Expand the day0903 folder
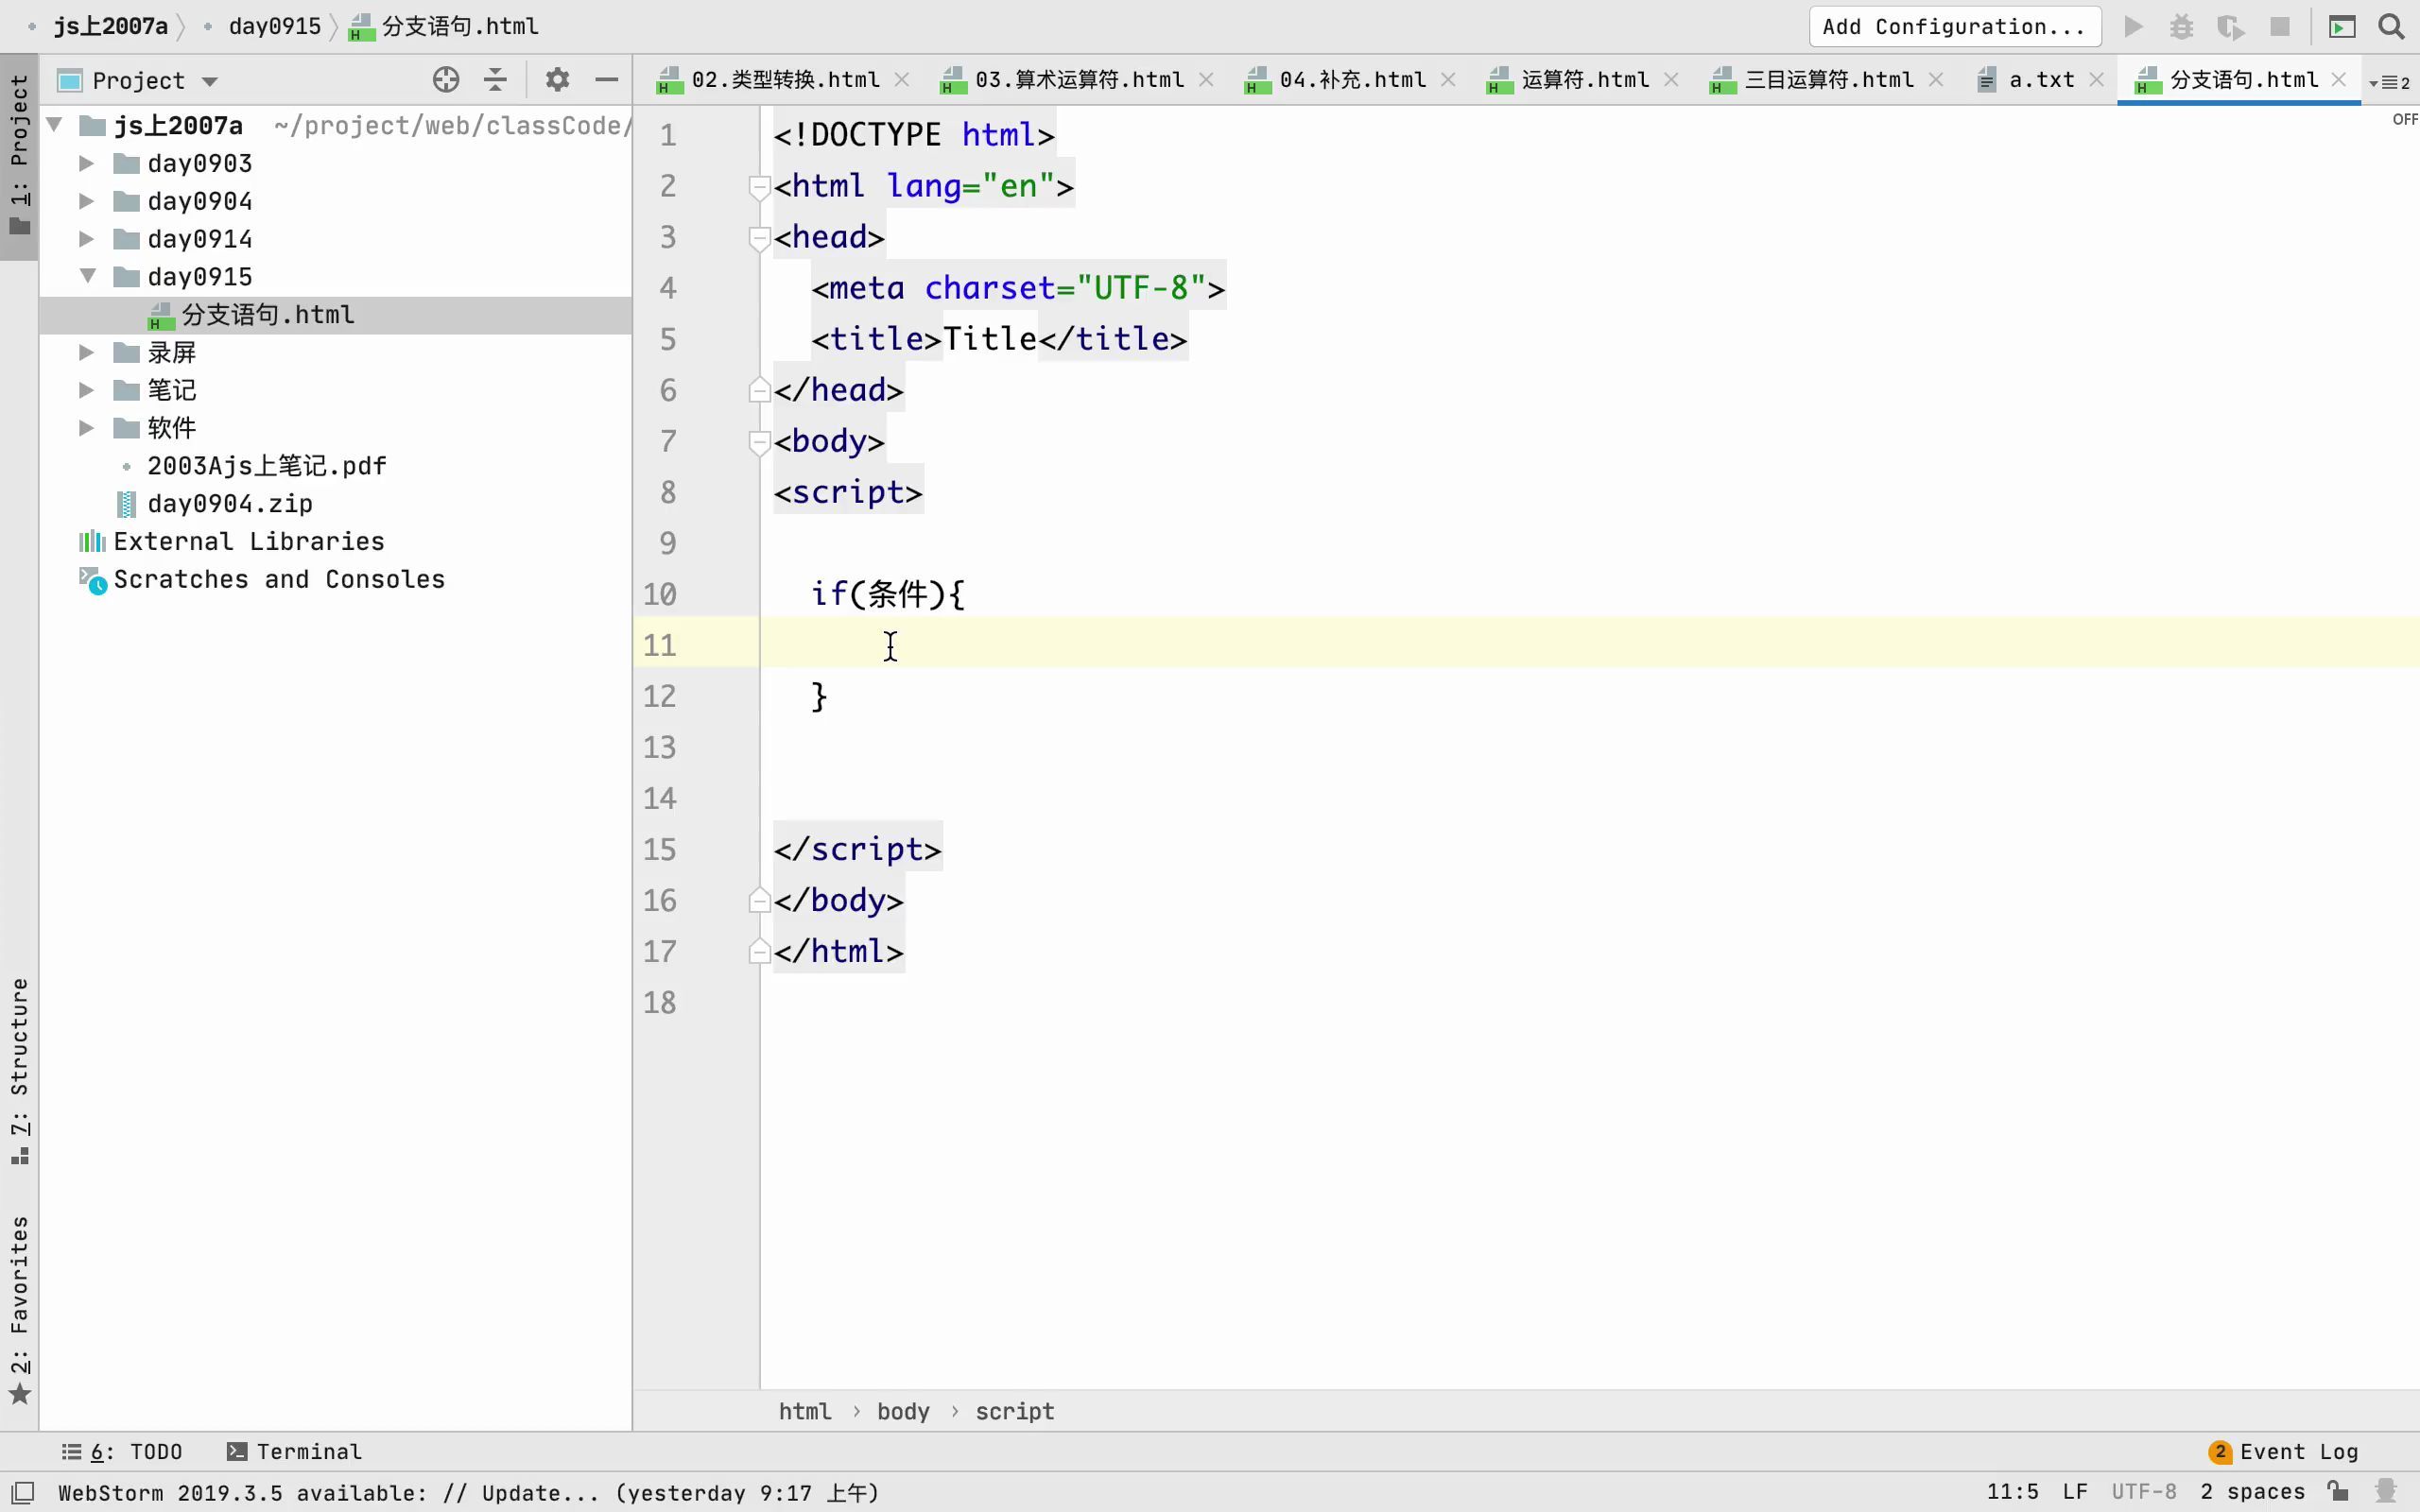Screen dimensions: 2420x1512 (87, 163)
